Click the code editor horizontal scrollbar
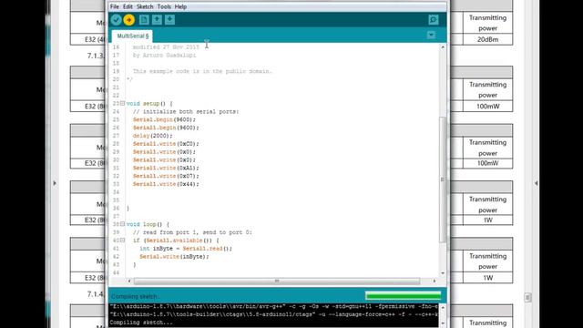Viewport: 583px width, 328px height. pos(277,281)
